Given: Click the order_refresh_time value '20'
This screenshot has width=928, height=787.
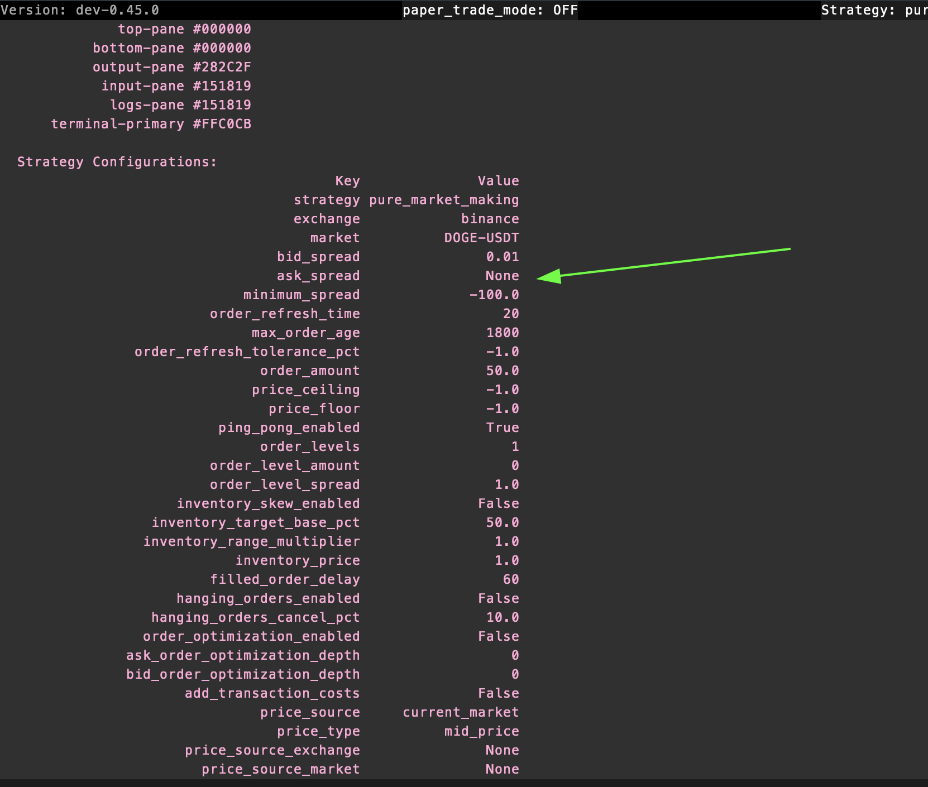Looking at the screenshot, I should click(511, 314).
